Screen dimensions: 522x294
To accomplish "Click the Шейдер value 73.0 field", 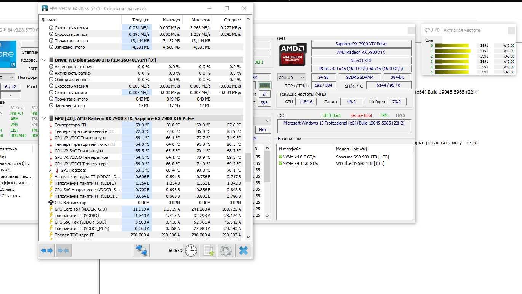I will click(x=397, y=102).
